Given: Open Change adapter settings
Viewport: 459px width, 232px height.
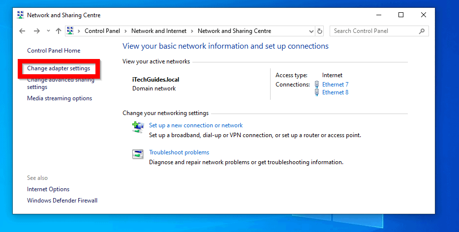Looking at the screenshot, I should [x=59, y=68].
